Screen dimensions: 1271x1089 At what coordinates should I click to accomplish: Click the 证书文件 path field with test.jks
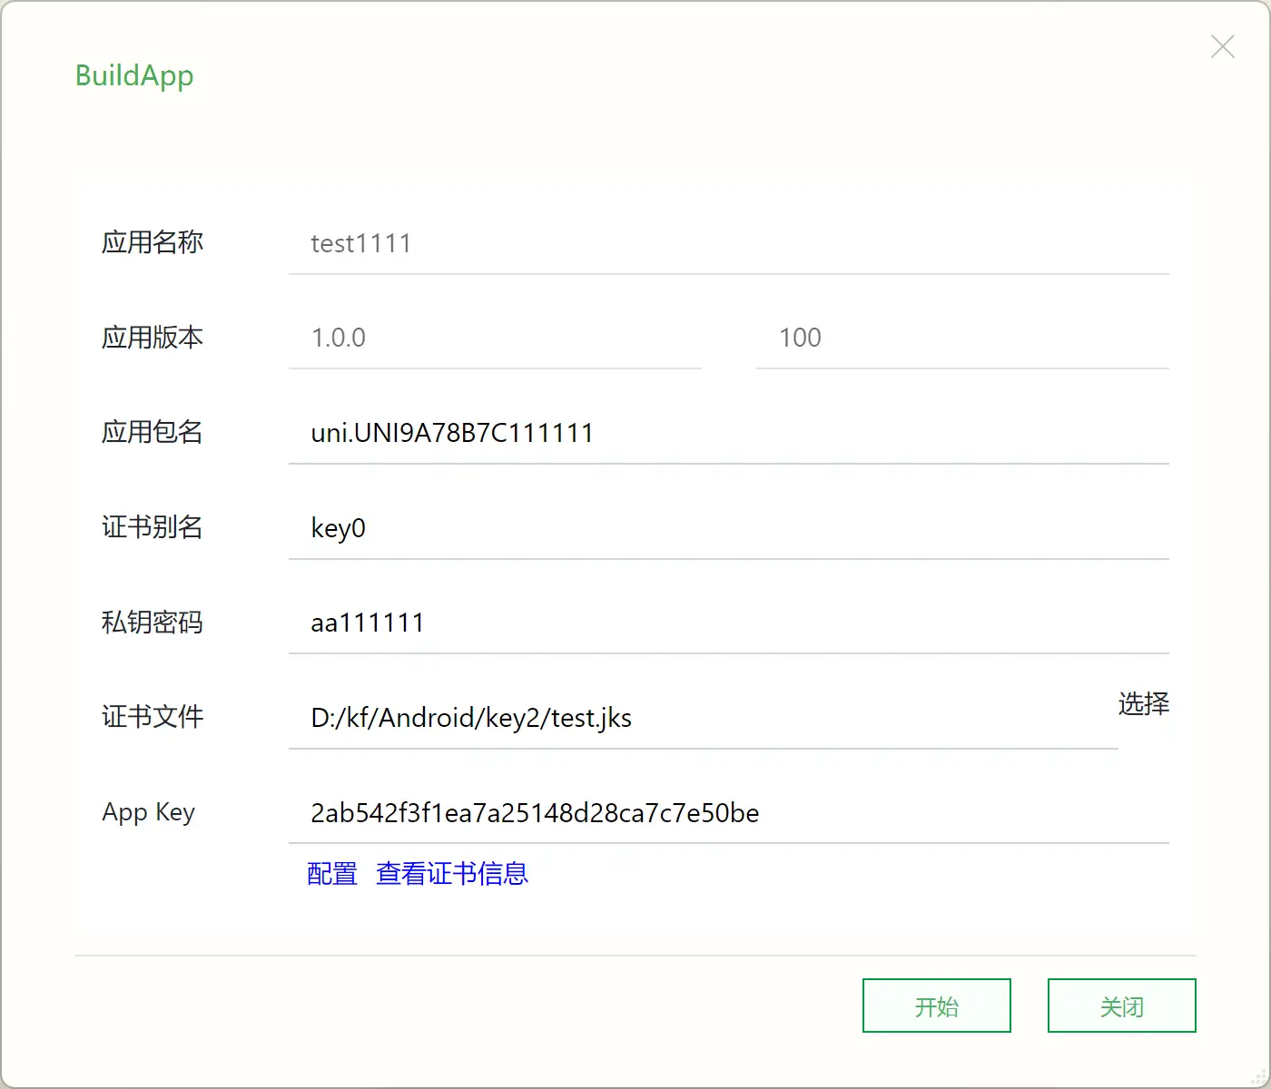pyautogui.click(x=703, y=718)
